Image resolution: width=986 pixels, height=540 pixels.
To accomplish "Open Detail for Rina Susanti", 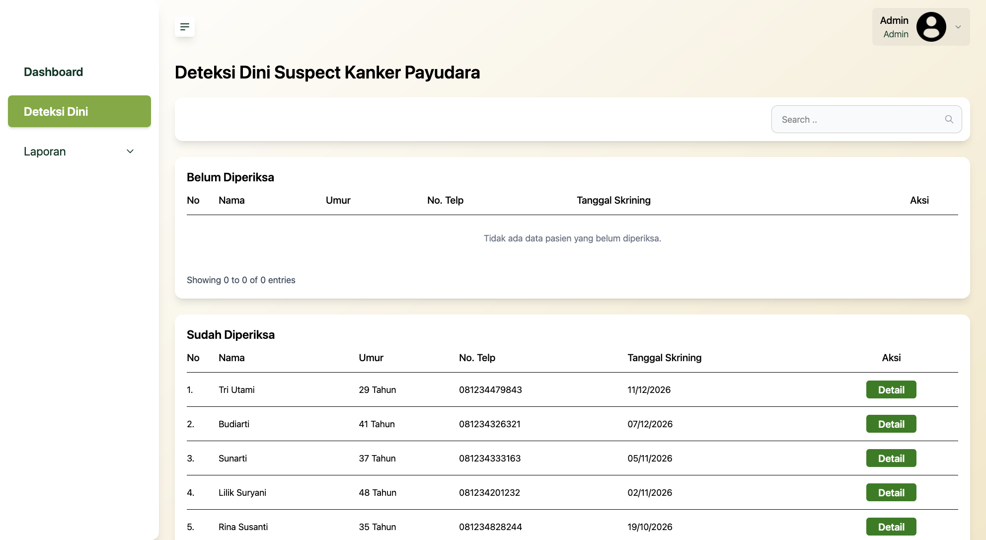I will 891,527.
